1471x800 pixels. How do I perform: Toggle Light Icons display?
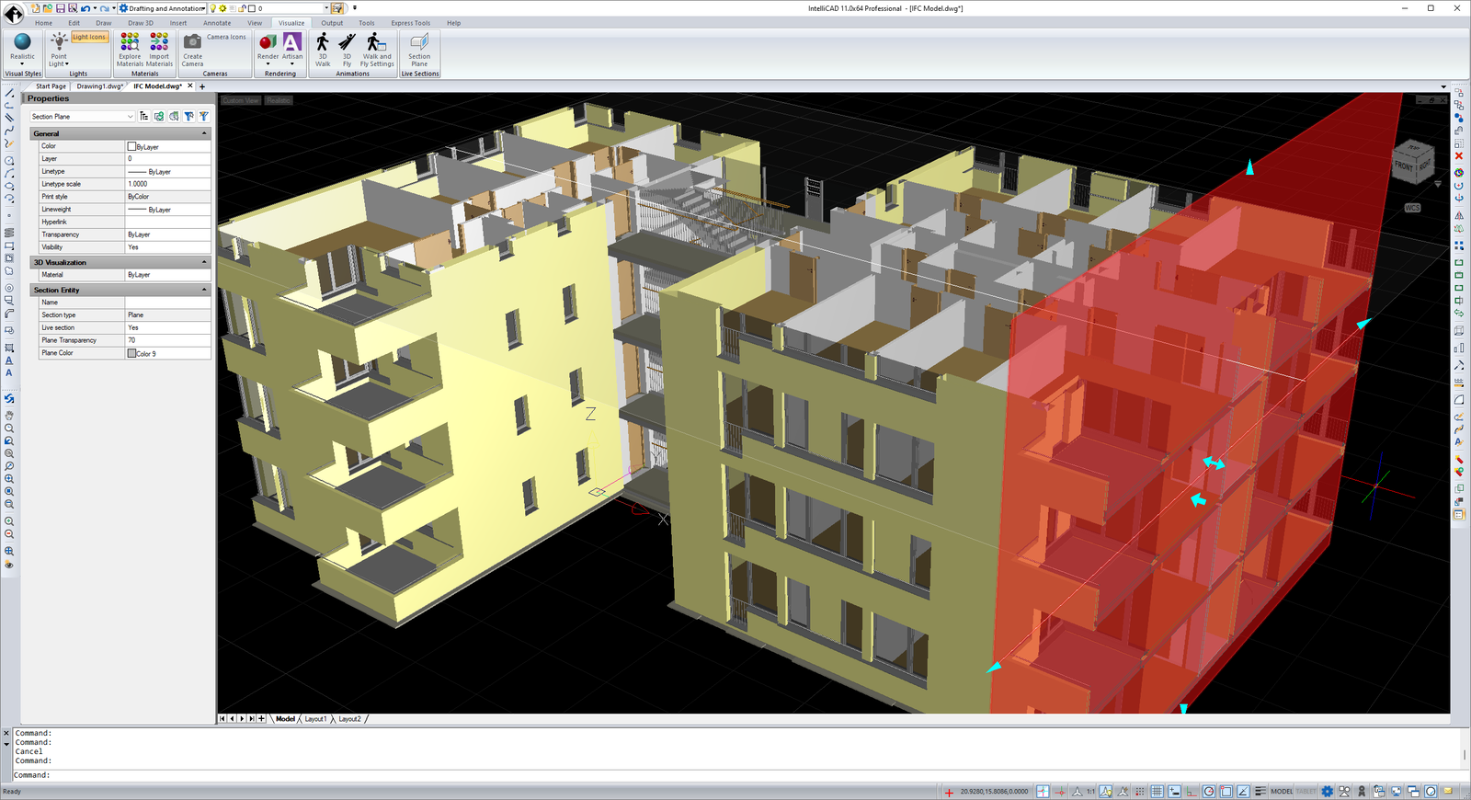(x=90, y=38)
